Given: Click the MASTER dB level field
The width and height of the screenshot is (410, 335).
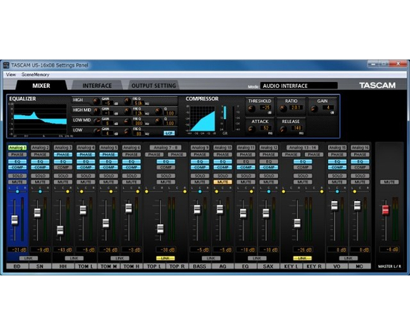Looking at the screenshot, I should [389, 249].
